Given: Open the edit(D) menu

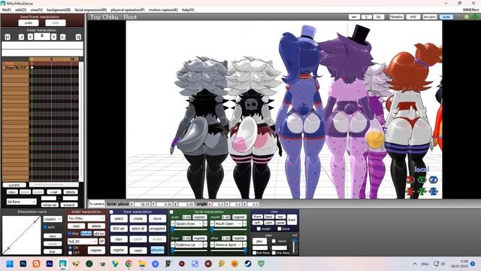Looking at the screenshot, I should coord(21,10).
